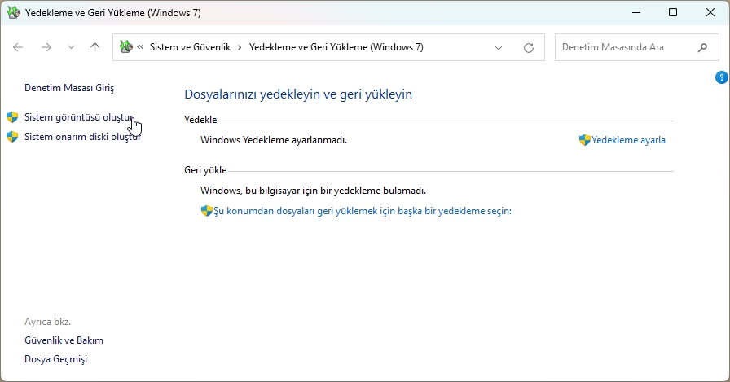Minimize the backup window
The width and height of the screenshot is (730, 382).
(636, 12)
